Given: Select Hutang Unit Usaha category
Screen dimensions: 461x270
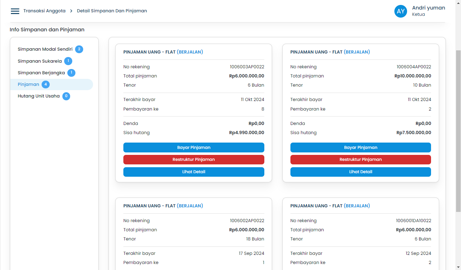Looking at the screenshot, I should 39,96.
